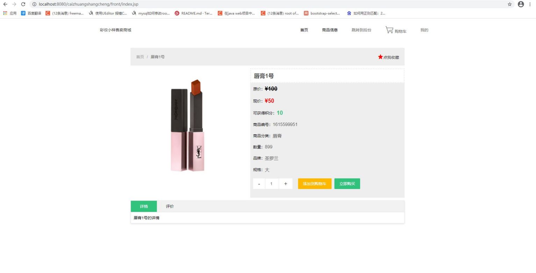Click product number 1615599951
The image size is (536, 273).
pos(285,125)
